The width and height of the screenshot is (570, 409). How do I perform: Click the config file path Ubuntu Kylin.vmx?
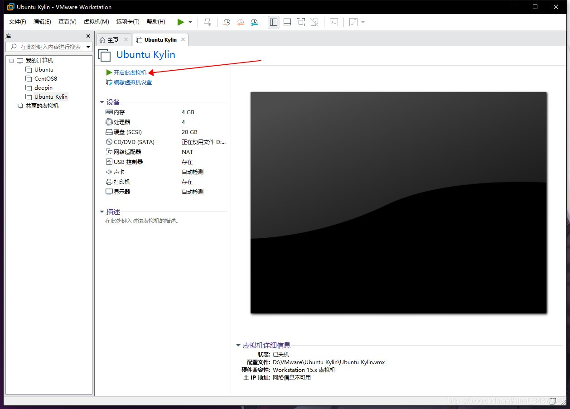328,362
